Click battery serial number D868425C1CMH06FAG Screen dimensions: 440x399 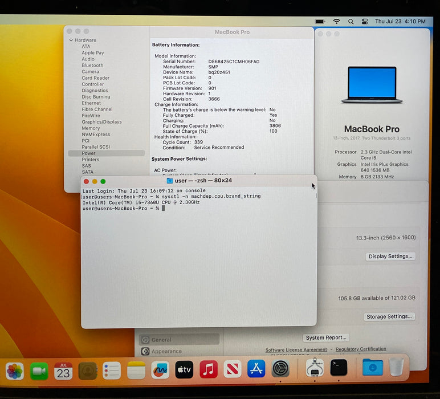[x=234, y=62]
